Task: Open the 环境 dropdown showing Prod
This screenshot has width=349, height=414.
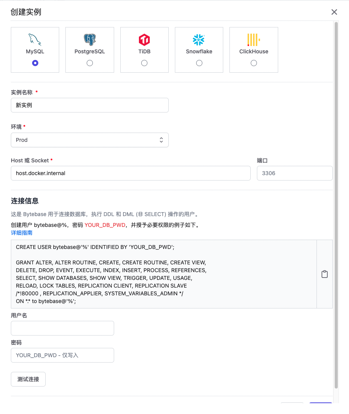Action: coord(90,140)
